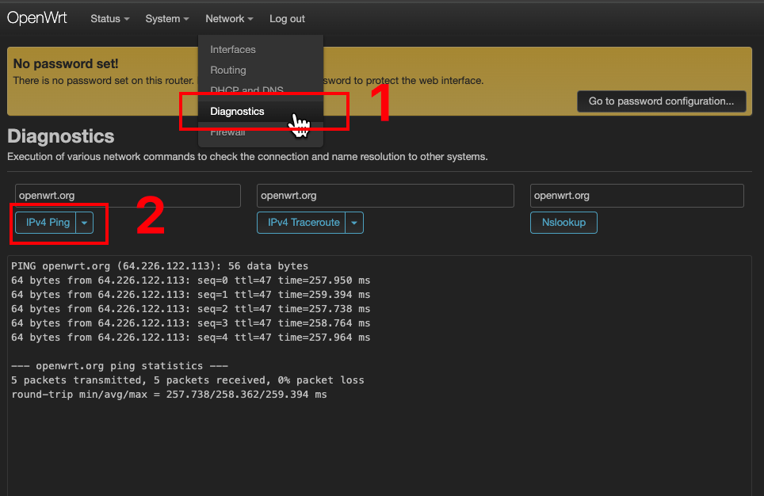Click the Log out menu item
764x496 pixels.
[287, 18]
